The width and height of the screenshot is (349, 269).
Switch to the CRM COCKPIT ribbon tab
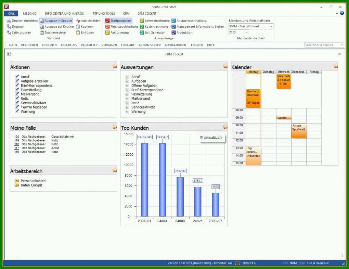tap(147, 14)
